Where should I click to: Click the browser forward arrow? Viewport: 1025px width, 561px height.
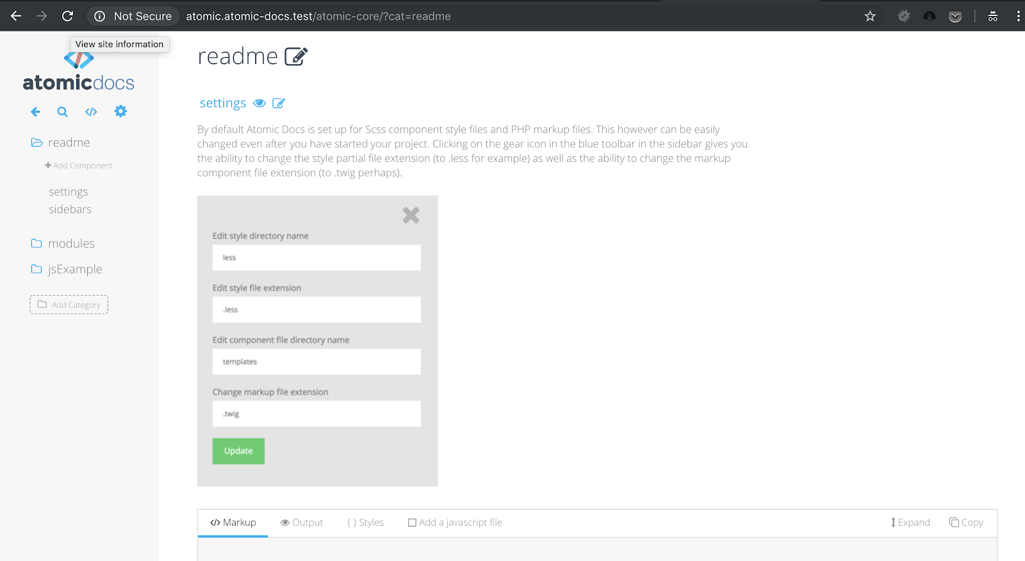point(42,16)
